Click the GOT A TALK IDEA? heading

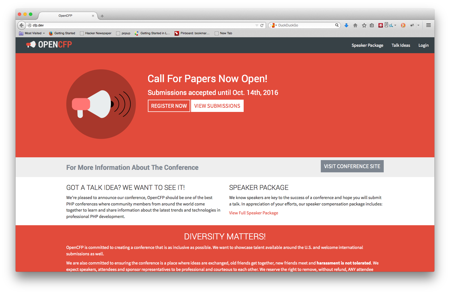click(x=126, y=188)
